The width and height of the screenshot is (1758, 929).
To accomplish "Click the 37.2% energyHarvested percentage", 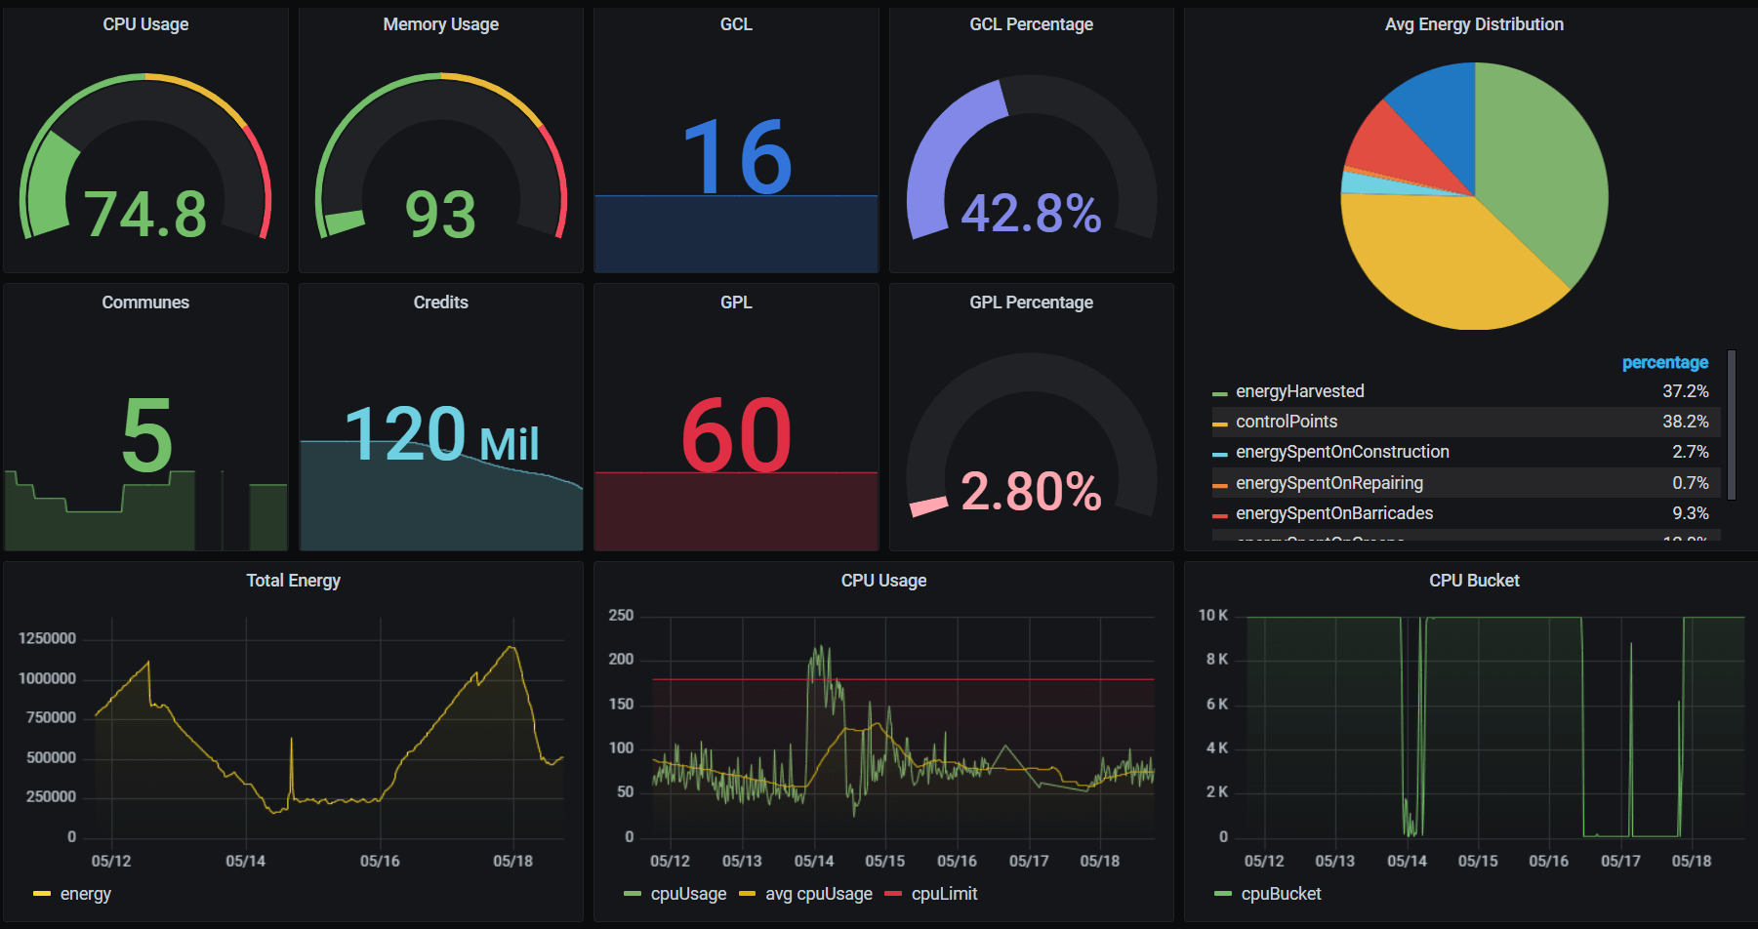I will coord(1685,391).
